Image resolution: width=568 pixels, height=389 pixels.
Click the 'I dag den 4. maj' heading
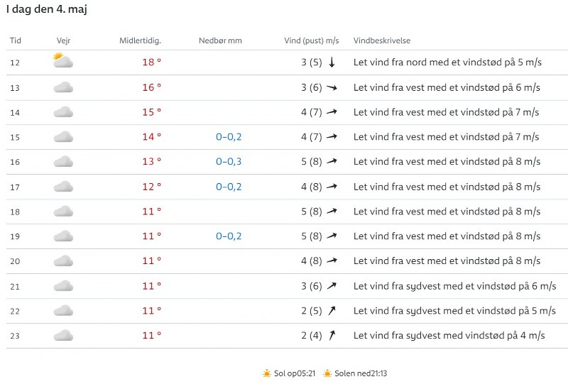pyautogui.click(x=47, y=10)
